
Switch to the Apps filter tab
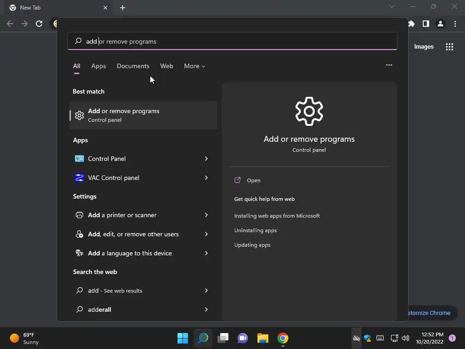(x=99, y=66)
